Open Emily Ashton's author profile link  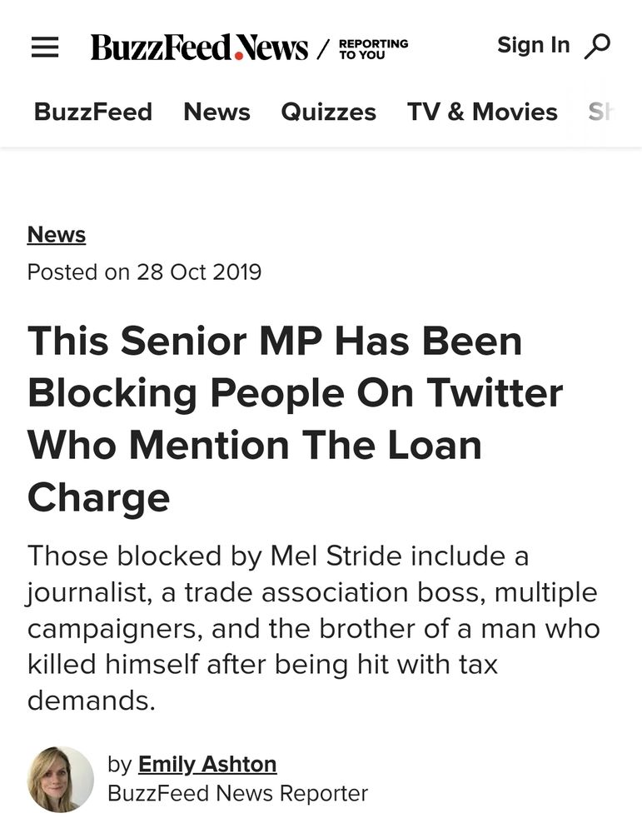click(x=207, y=764)
